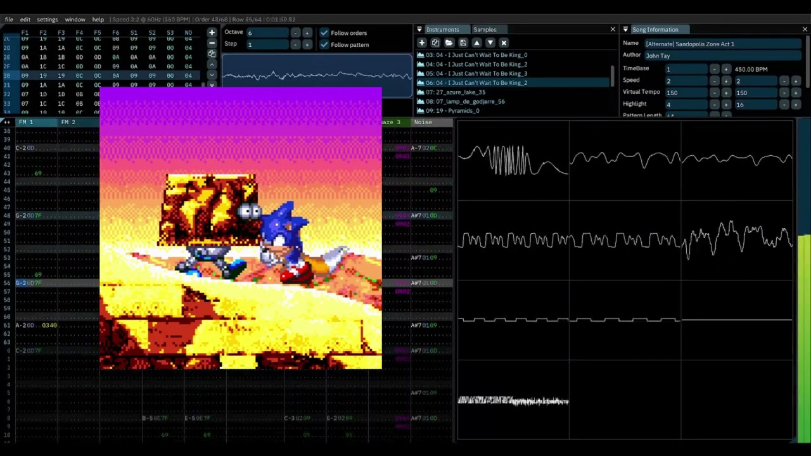Viewport: 811px width, 456px height.
Task: Duplicate the selected instrument
Action: click(x=435, y=42)
